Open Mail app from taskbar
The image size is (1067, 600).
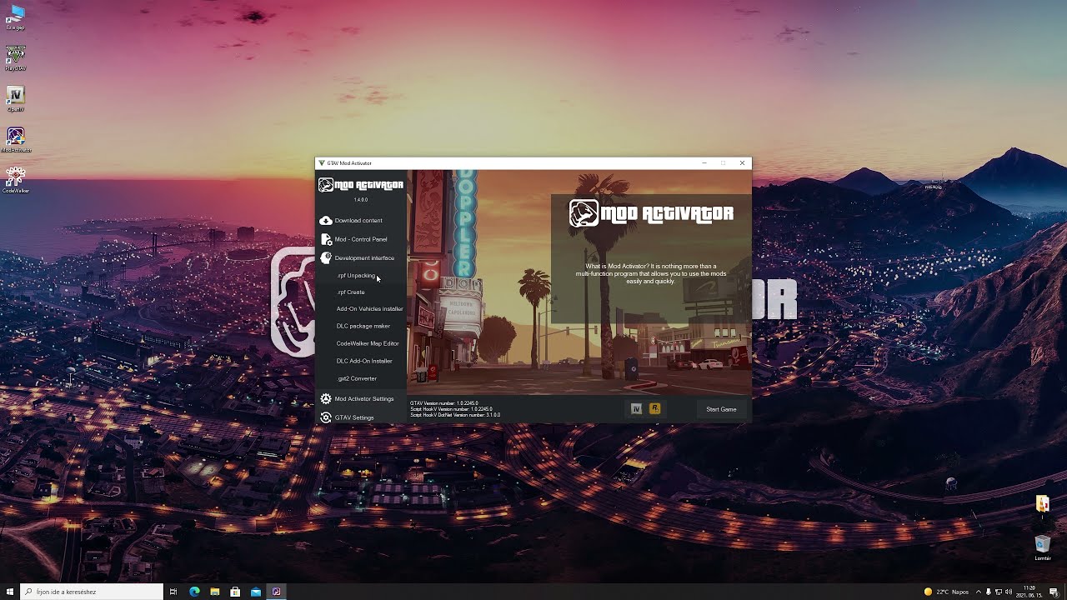tap(255, 592)
